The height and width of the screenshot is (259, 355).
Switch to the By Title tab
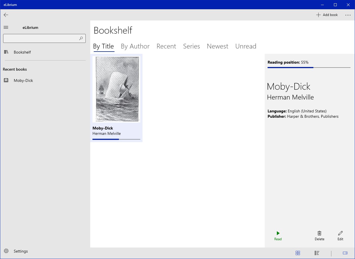[x=103, y=46]
